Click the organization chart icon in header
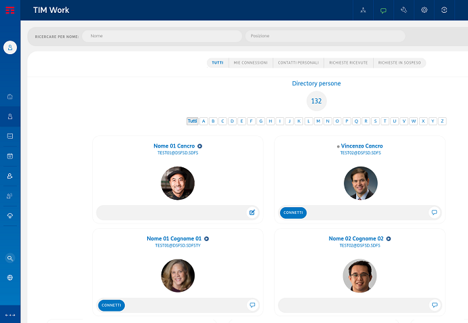This screenshot has width=468, height=323. 363,10
